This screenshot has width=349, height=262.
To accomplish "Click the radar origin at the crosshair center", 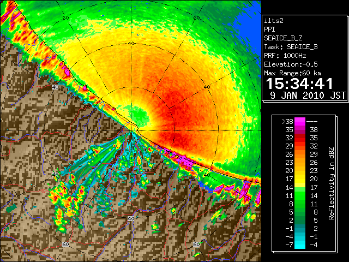I will [x=131, y=131].
